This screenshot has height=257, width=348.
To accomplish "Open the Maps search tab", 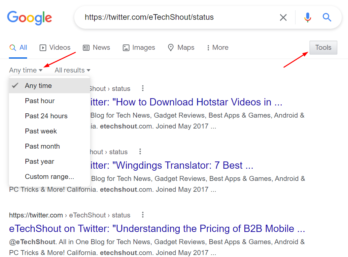I will tap(181, 48).
